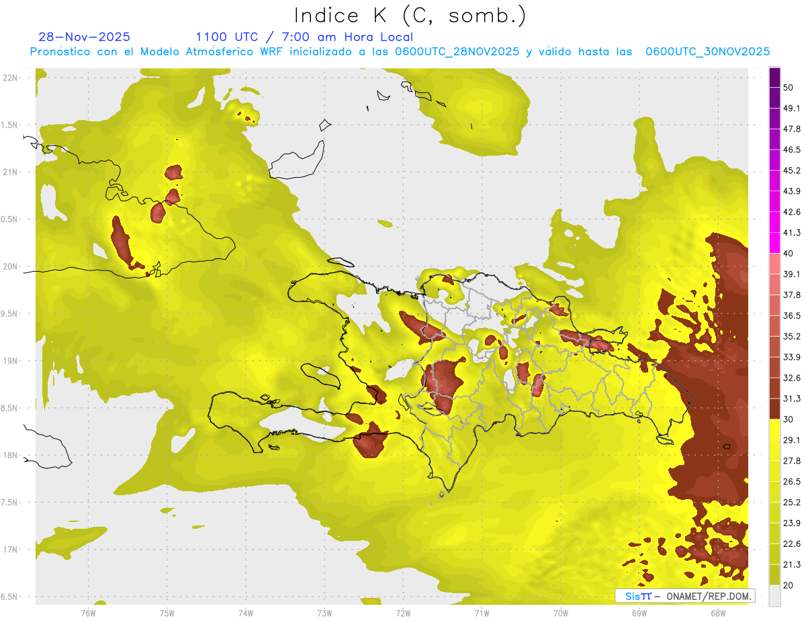The height and width of the screenshot is (622, 806).
Task: Pick the bright magenta swatch between 40 and 41.3
Action: point(774,243)
